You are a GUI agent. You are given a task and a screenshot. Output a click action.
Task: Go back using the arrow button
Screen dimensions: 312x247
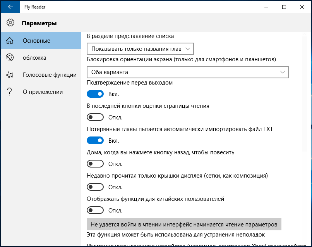click(10, 7)
